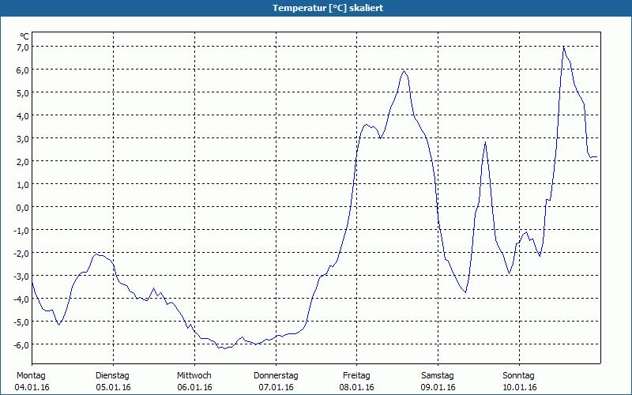Click the 1,0 axis value
The width and height of the screenshot is (632, 395).
pos(23,185)
